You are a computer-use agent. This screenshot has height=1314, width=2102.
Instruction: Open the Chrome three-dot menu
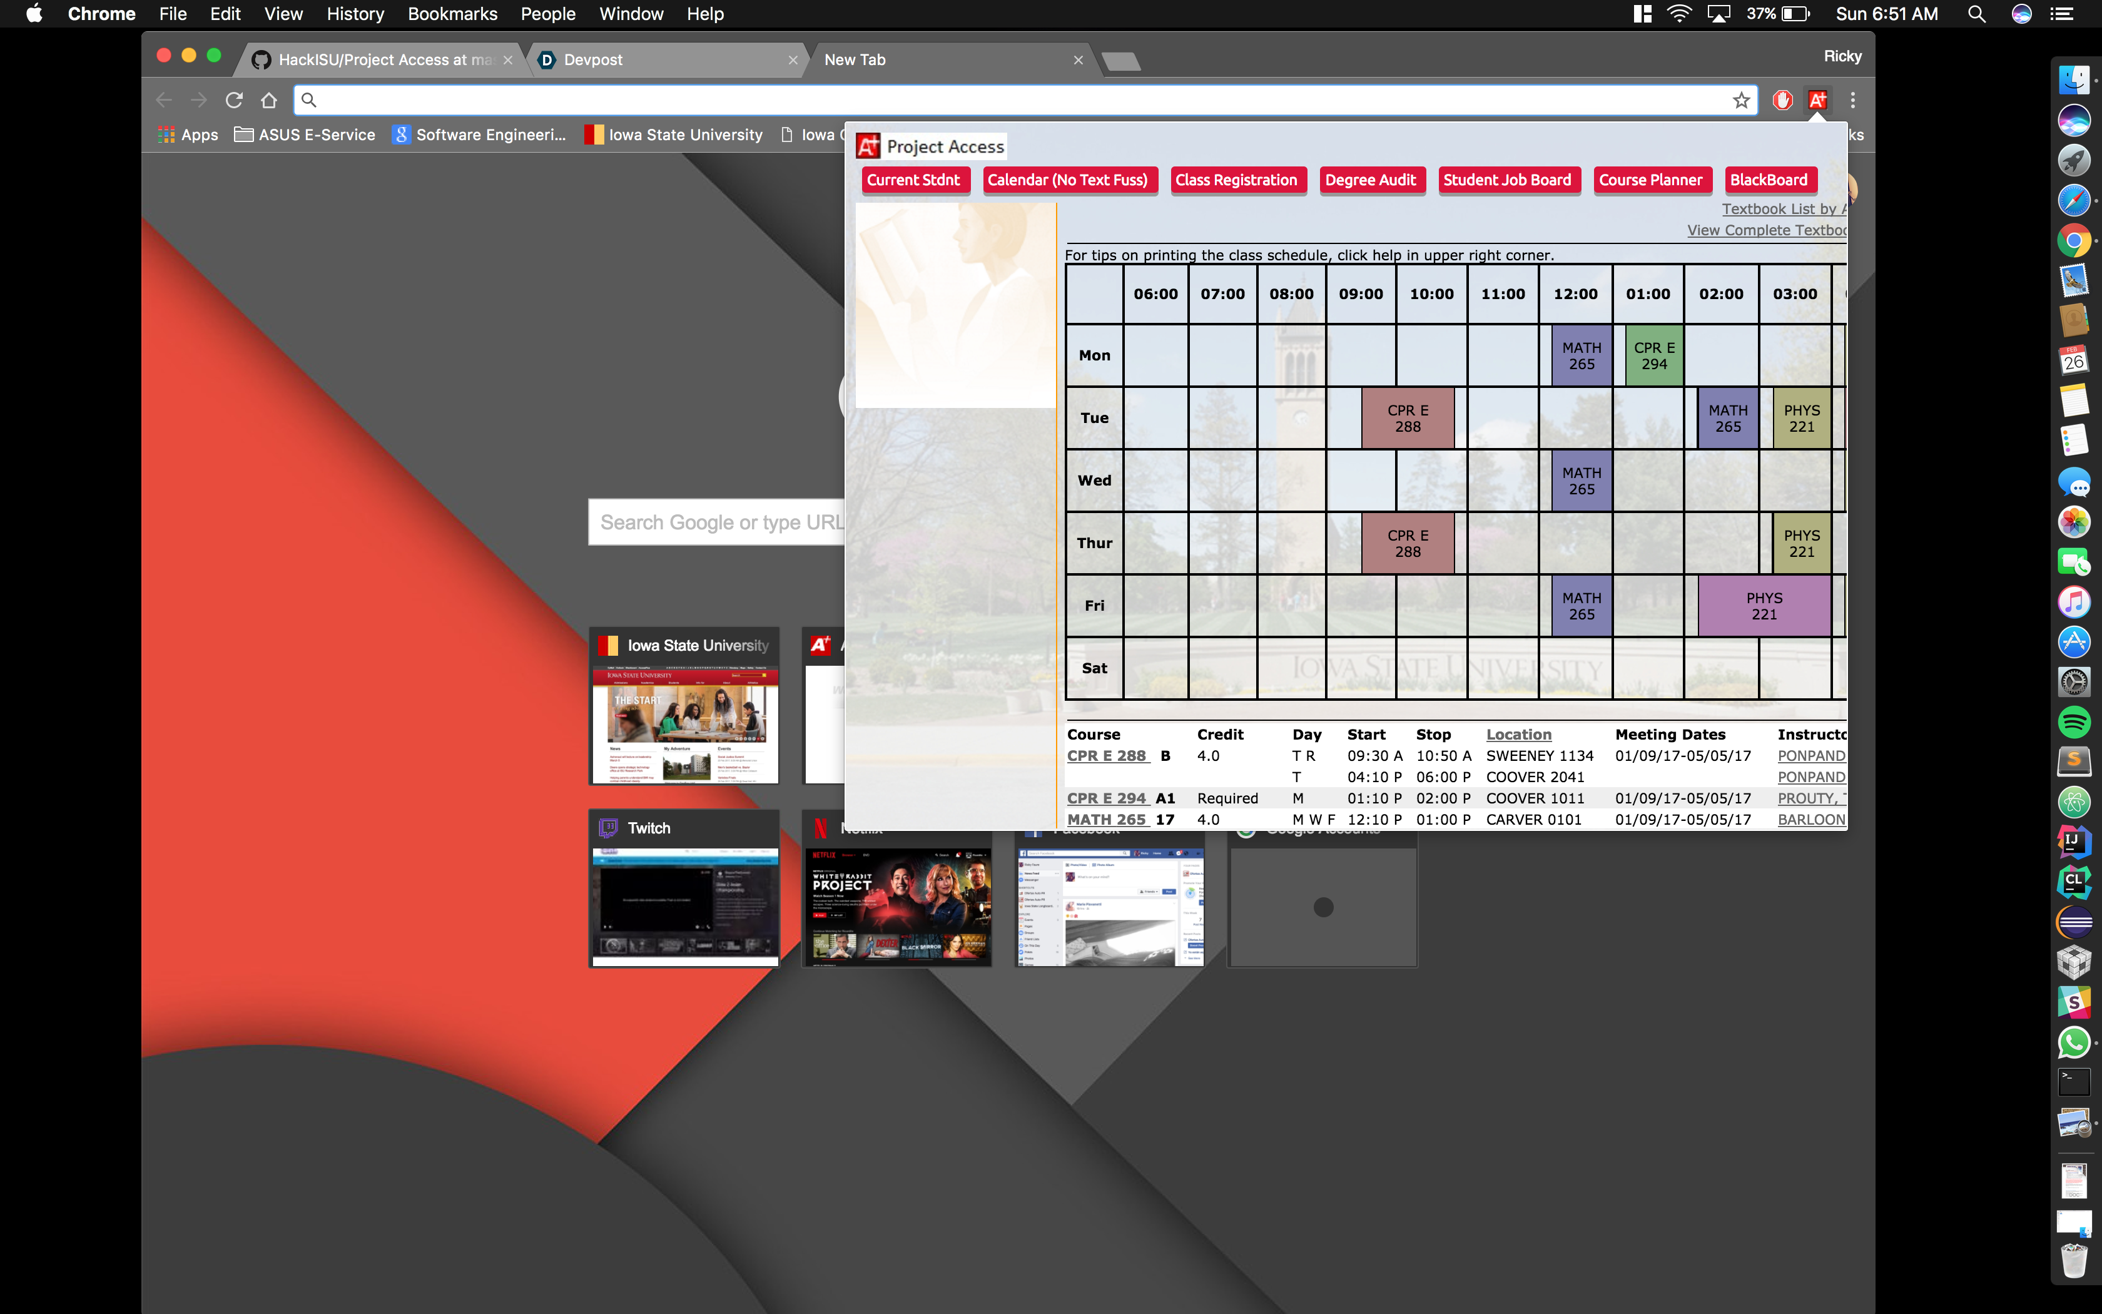point(1853,101)
